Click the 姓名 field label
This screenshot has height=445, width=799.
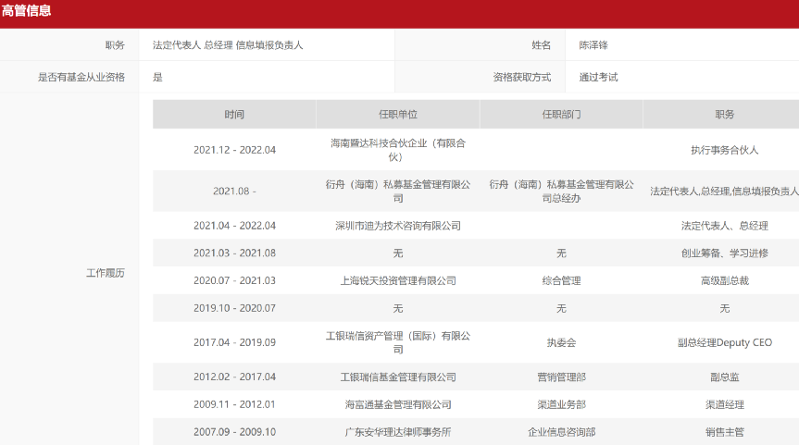542,45
